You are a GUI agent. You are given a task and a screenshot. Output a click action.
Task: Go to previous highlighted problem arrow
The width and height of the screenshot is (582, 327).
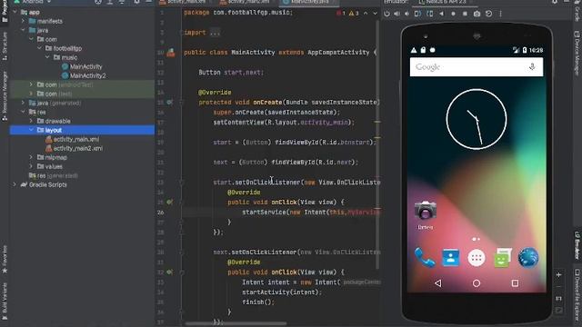(x=366, y=13)
